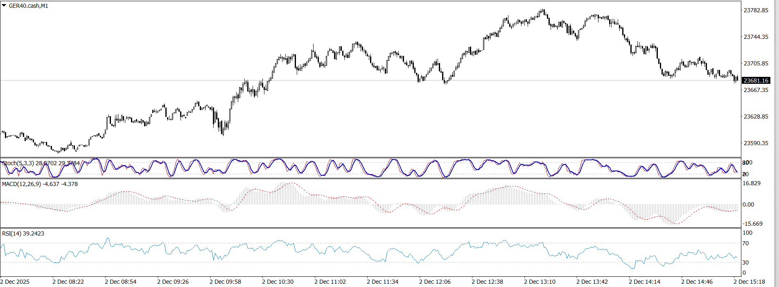Click the 23782.85 price scale label
779x287 pixels.
756,10
